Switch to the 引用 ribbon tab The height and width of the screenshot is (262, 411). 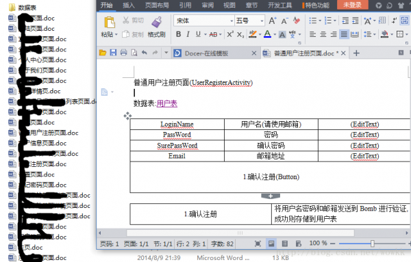pos(186,5)
